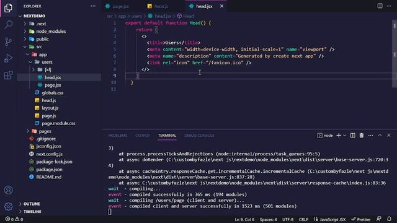Collapse the src folder

click(x=39, y=47)
